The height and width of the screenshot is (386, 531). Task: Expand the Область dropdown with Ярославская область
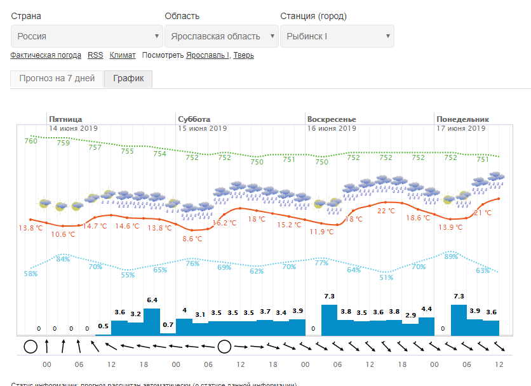pos(221,36)
